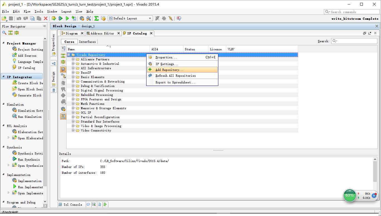This screenshot has width=381, height=216.
Task: Click the Design Runs green arrow icon
Action: click(105, 204)
